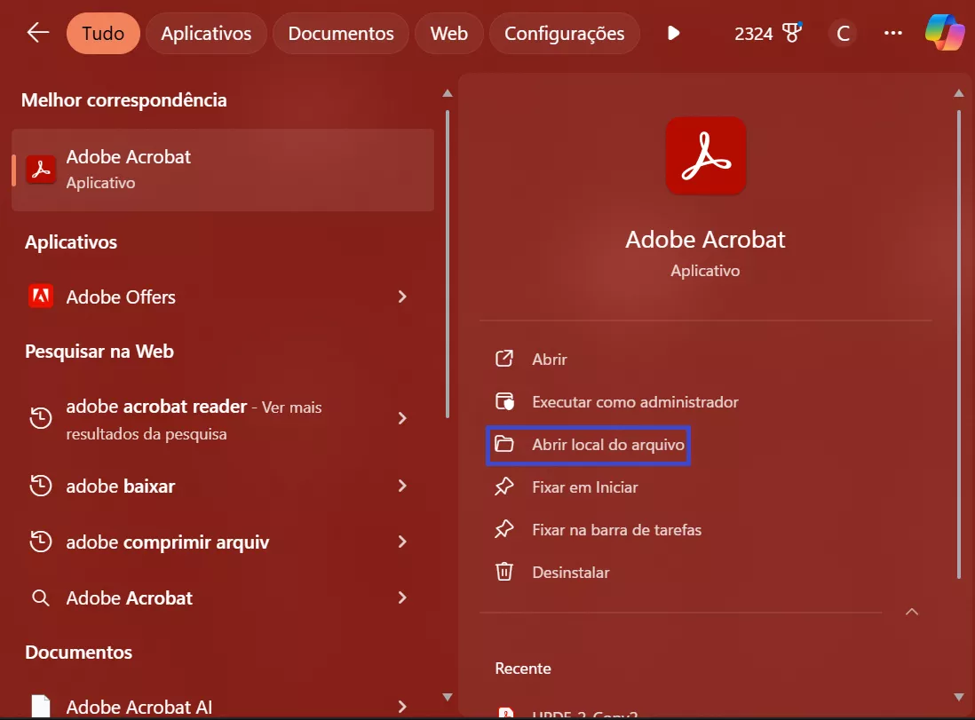Click the play arrow for more filters
The image size is (975, 720).
pos(674,34)
